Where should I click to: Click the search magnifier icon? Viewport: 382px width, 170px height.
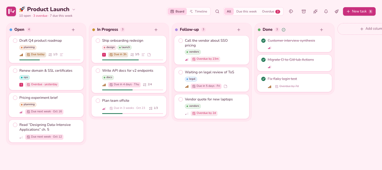tap(217, 11)
